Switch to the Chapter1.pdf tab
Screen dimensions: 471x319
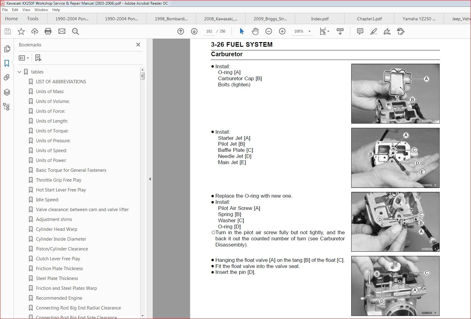[x=369, y=19]
